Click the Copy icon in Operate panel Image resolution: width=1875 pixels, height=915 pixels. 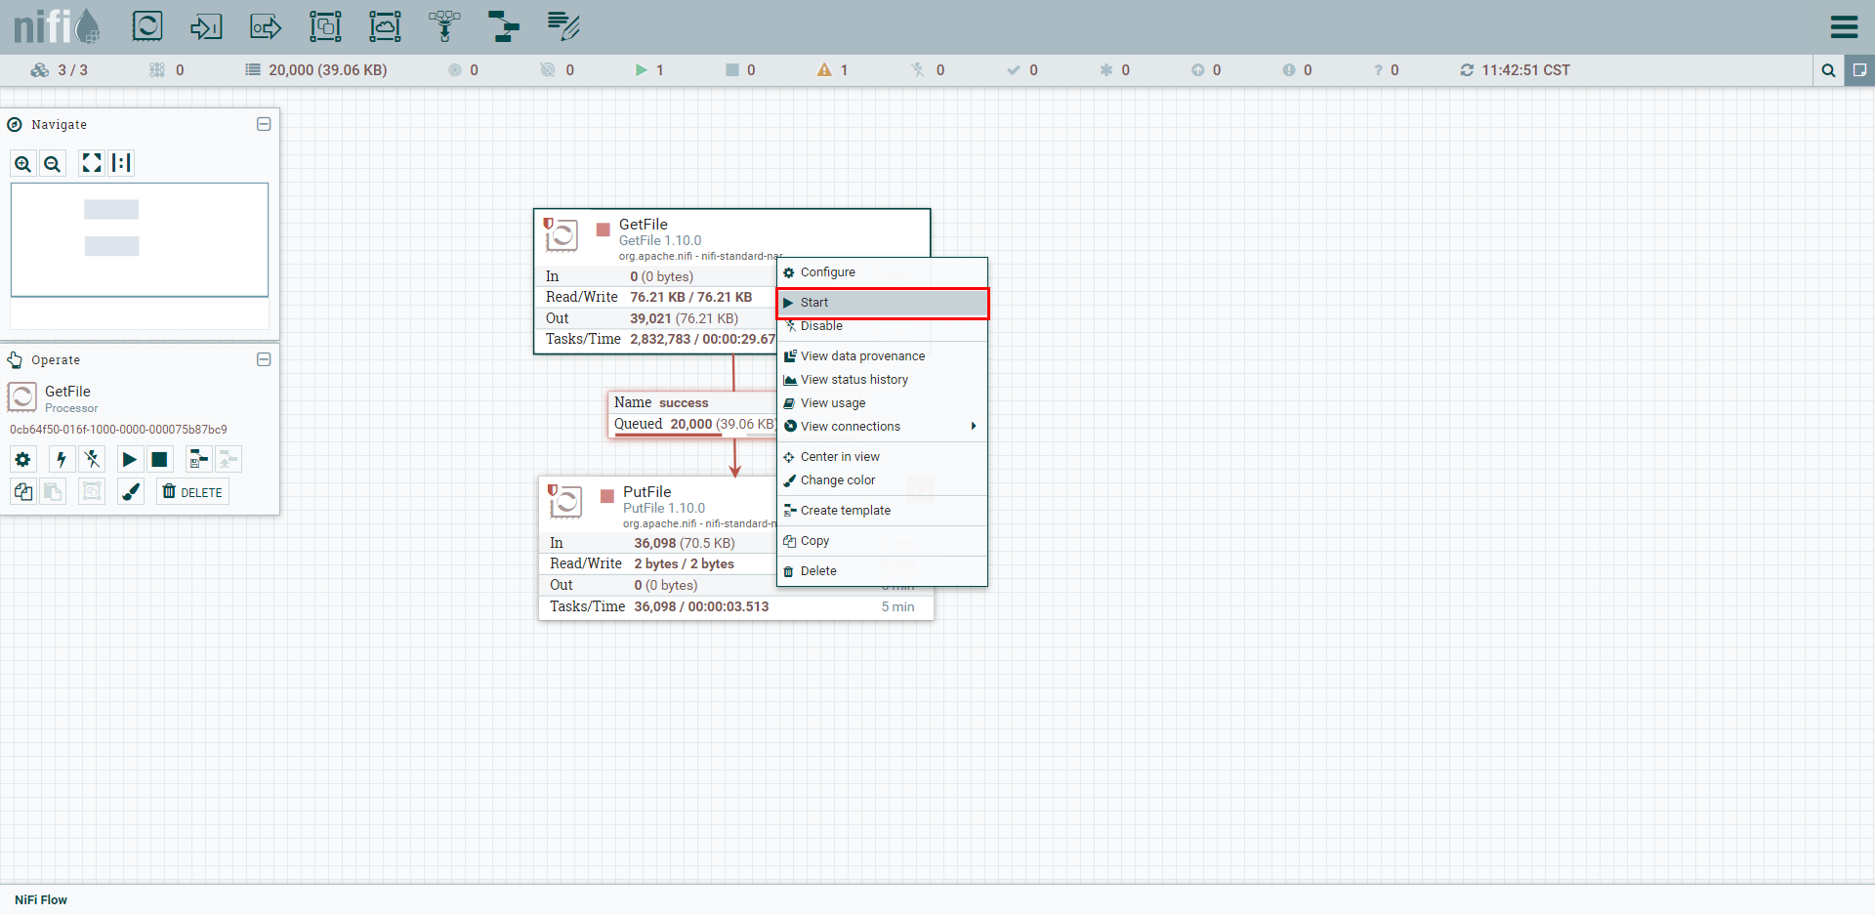pos(23,492)
